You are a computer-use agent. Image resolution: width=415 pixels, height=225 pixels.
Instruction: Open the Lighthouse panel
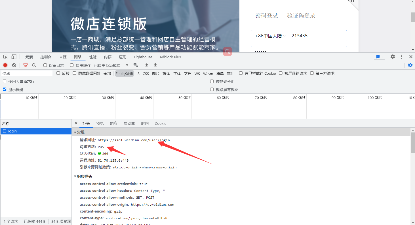(143, 57)
